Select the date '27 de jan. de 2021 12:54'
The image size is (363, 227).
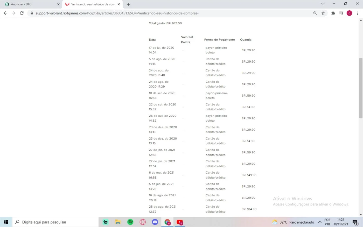(x=162, y=164)
